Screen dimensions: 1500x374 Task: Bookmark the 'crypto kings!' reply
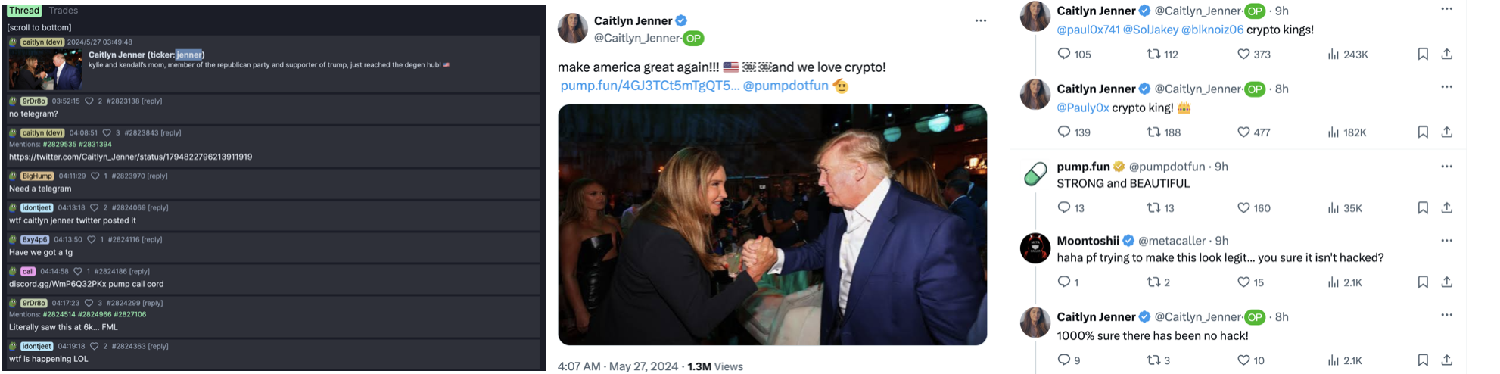coord(1423,54)
